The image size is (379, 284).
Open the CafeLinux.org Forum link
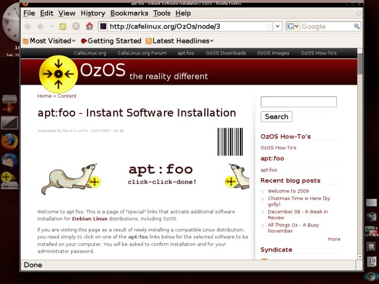tap(142, 53)
